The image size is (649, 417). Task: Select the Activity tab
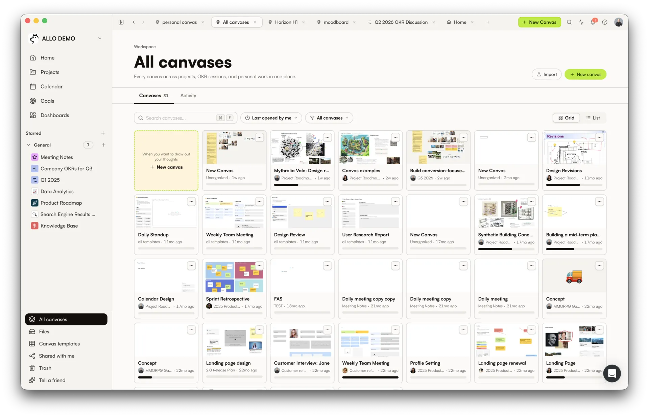188,96
